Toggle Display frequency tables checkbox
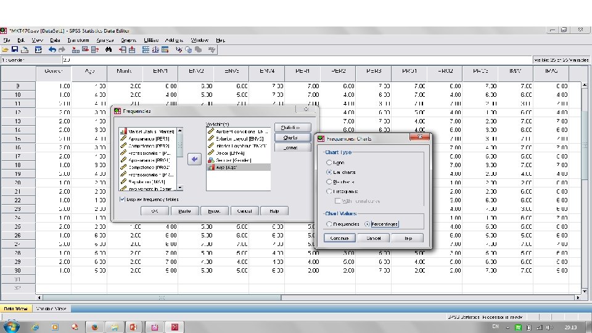Screen dimensions: 592x333 point(121,199)
